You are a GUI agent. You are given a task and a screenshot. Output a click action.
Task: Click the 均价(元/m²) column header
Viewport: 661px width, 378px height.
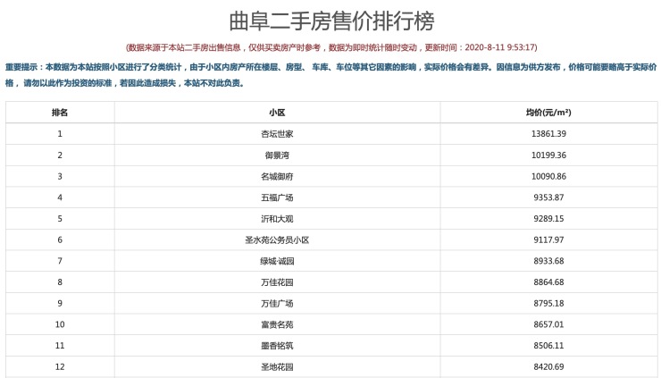548,113
